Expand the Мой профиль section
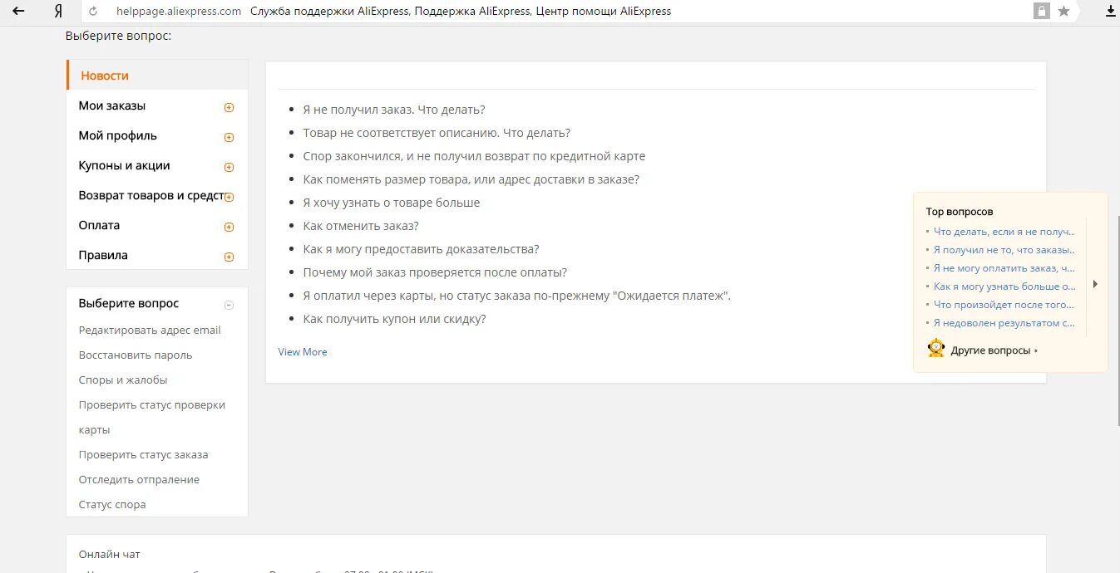This screenshot has width=1120, height=573. coord(229,137)
